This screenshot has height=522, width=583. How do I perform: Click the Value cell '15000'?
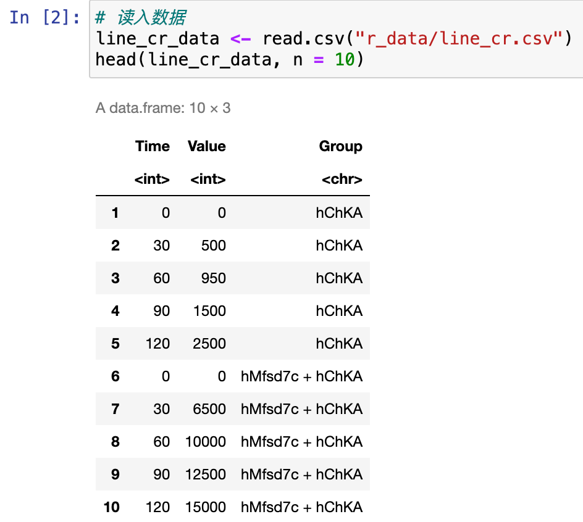(x=206, y=507)
